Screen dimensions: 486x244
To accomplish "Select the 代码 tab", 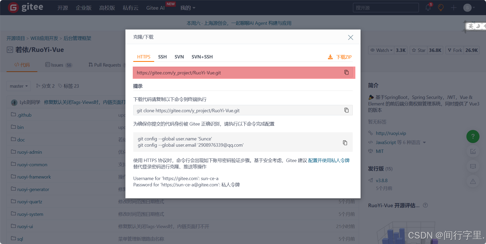I will [x=22, y=65].
